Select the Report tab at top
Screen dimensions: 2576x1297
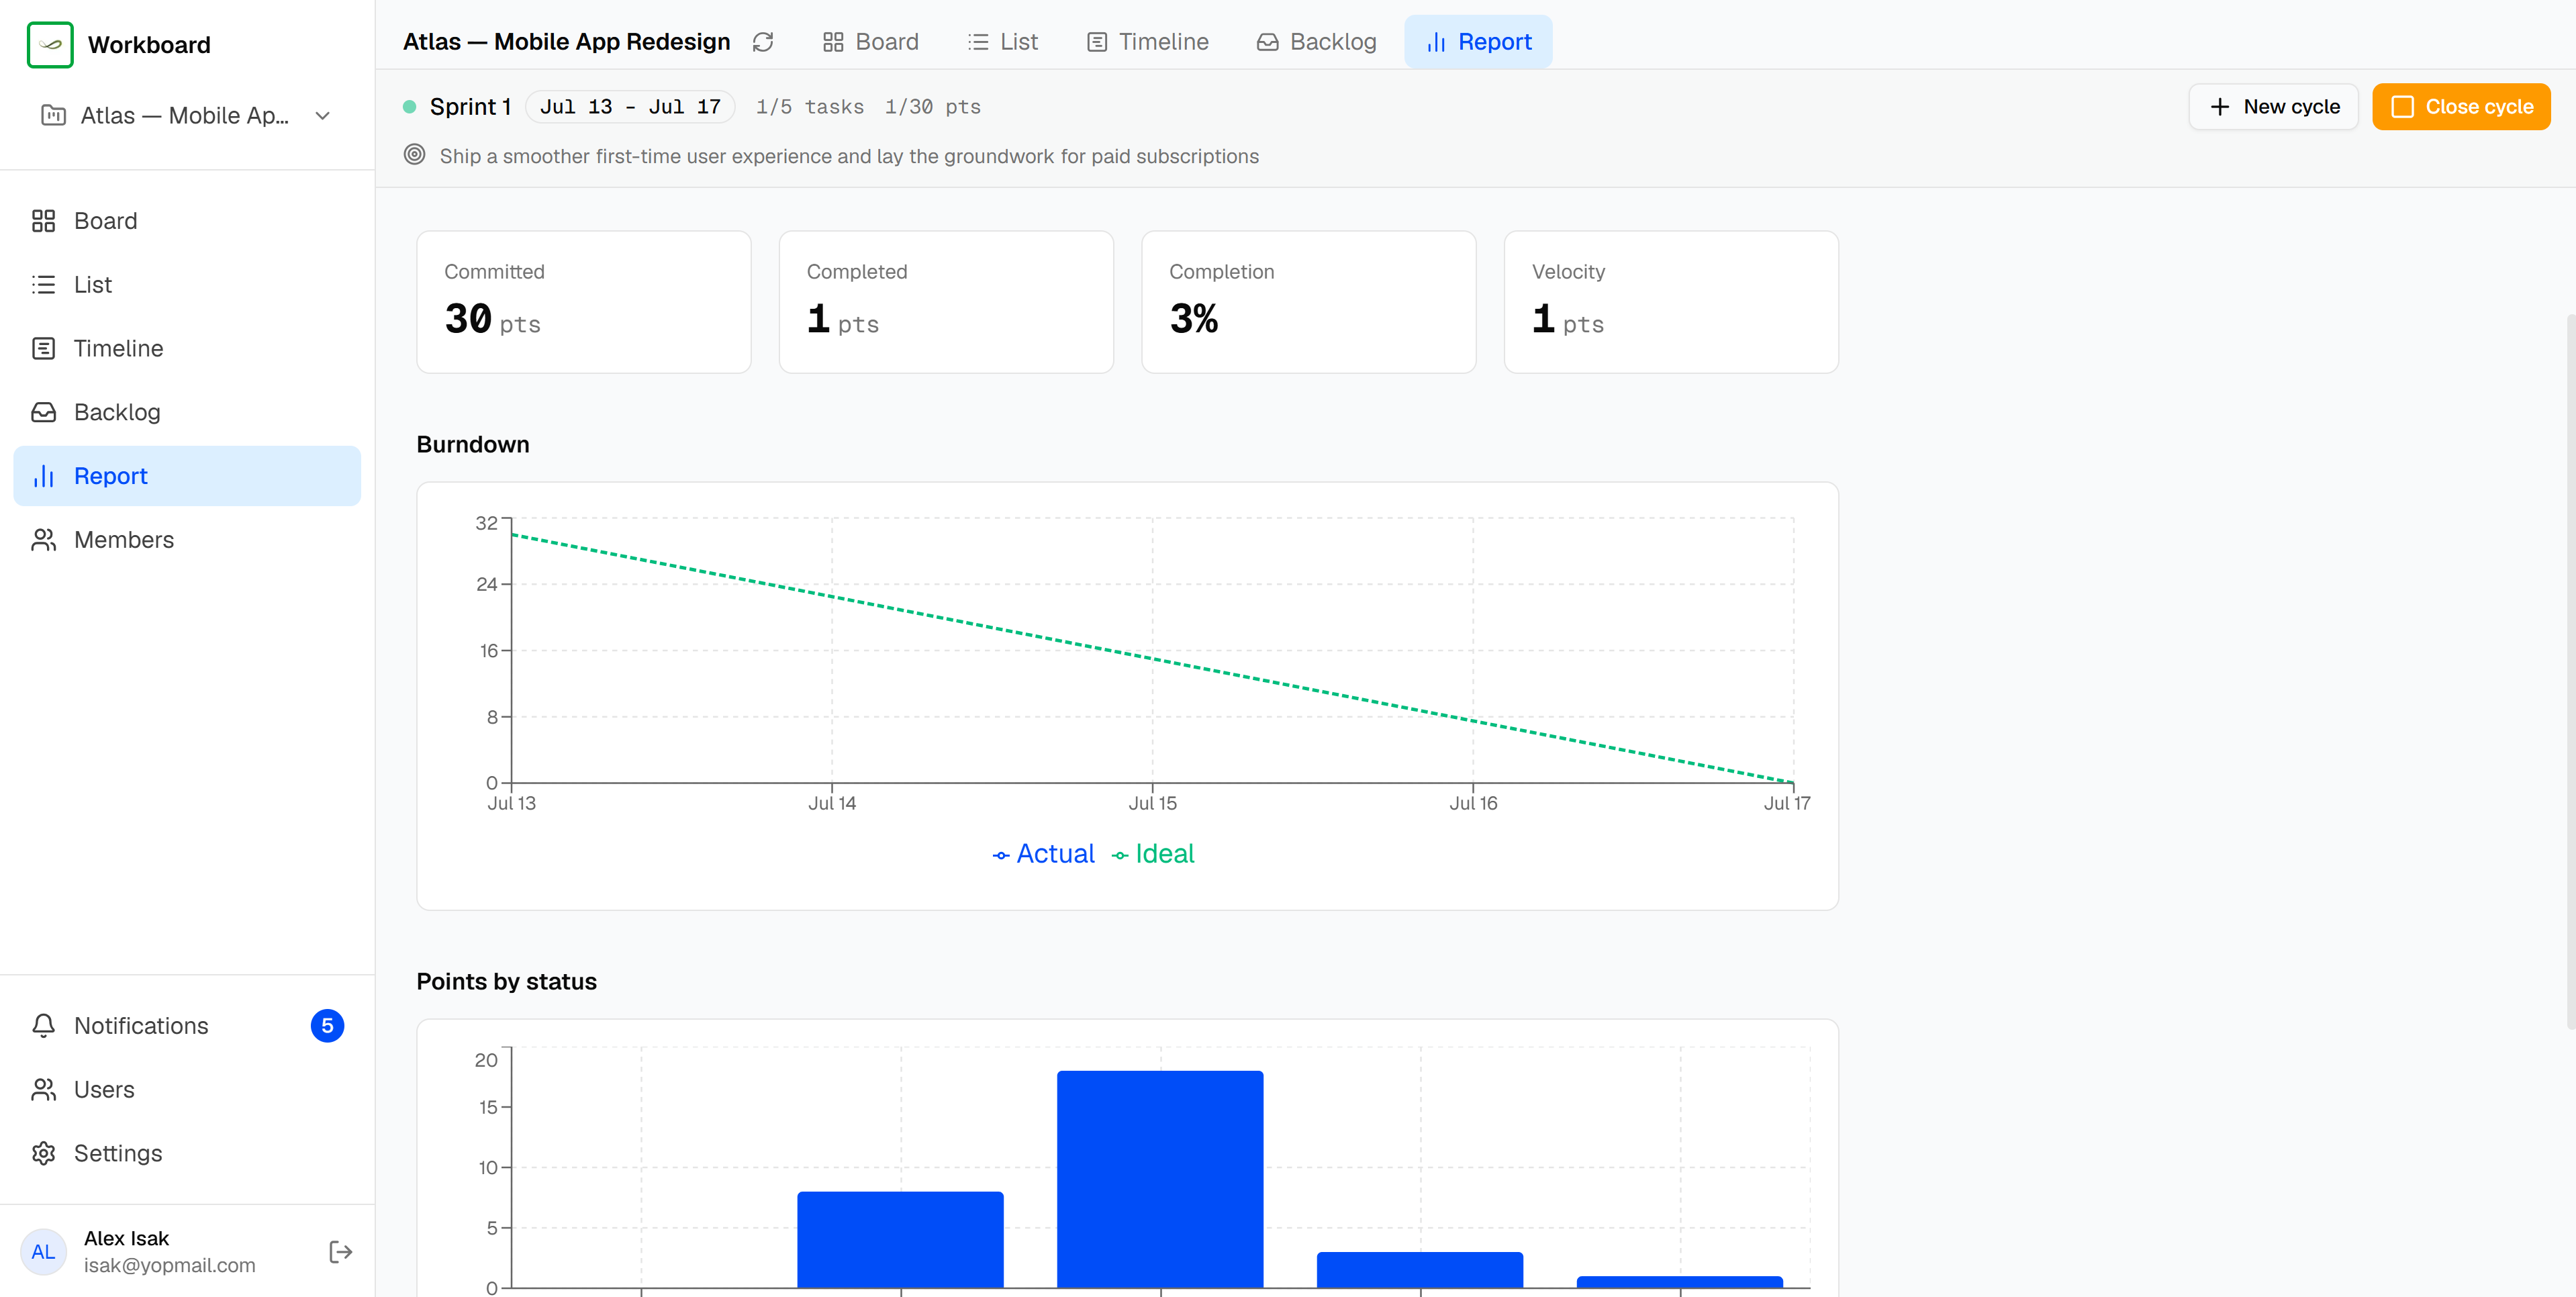pyautogui.click(x=1478, y=42)
